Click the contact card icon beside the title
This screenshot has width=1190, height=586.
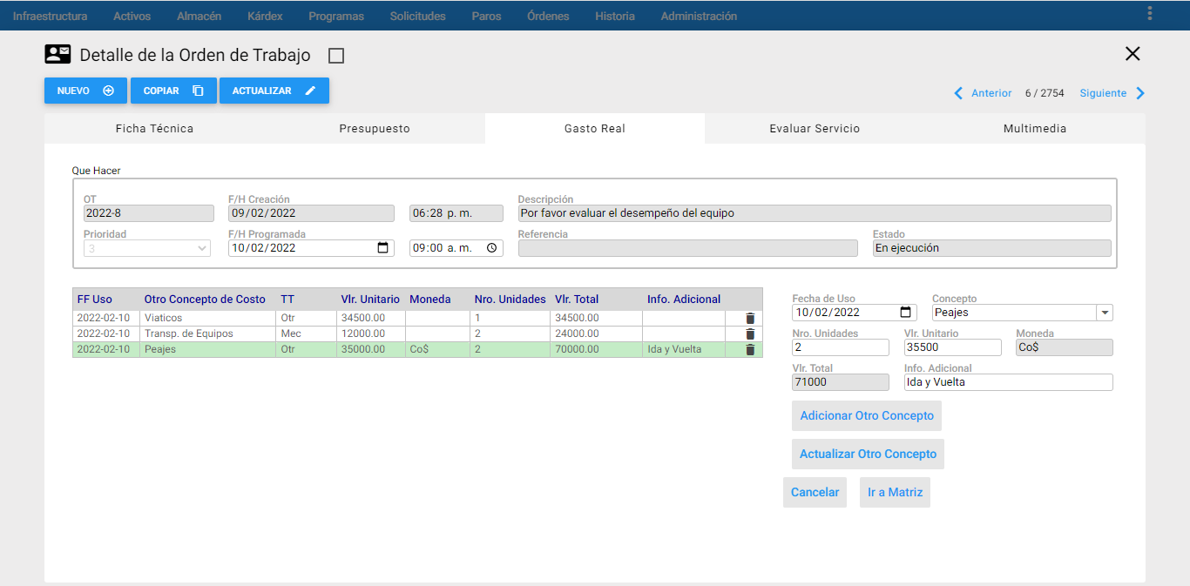point(57,55)
